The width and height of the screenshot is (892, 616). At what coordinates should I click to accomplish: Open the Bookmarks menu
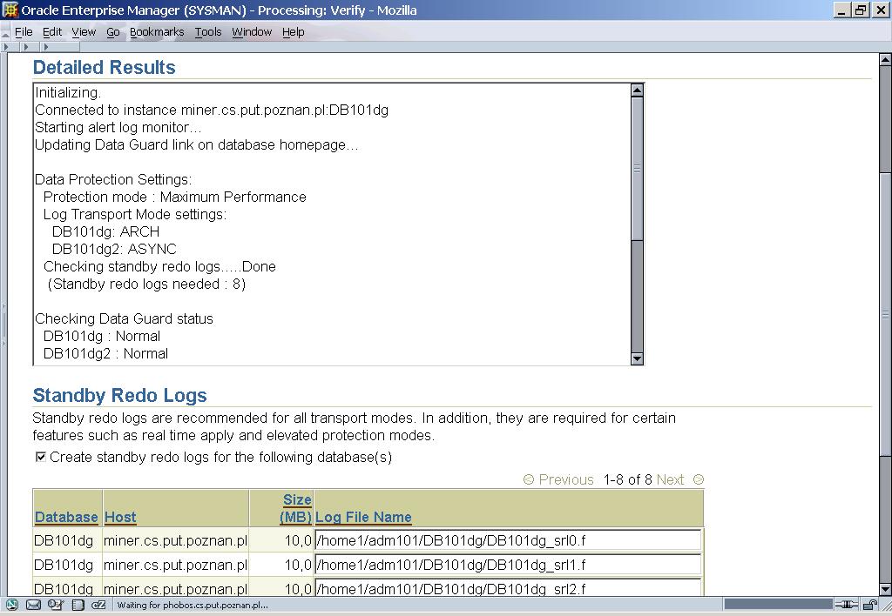pyautogui.click(x=157, y=32)
